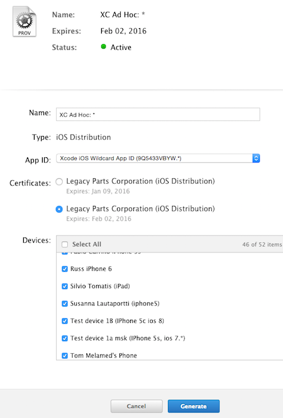Uncheck Russ iPhone 6 device

(x=65, y=269)
